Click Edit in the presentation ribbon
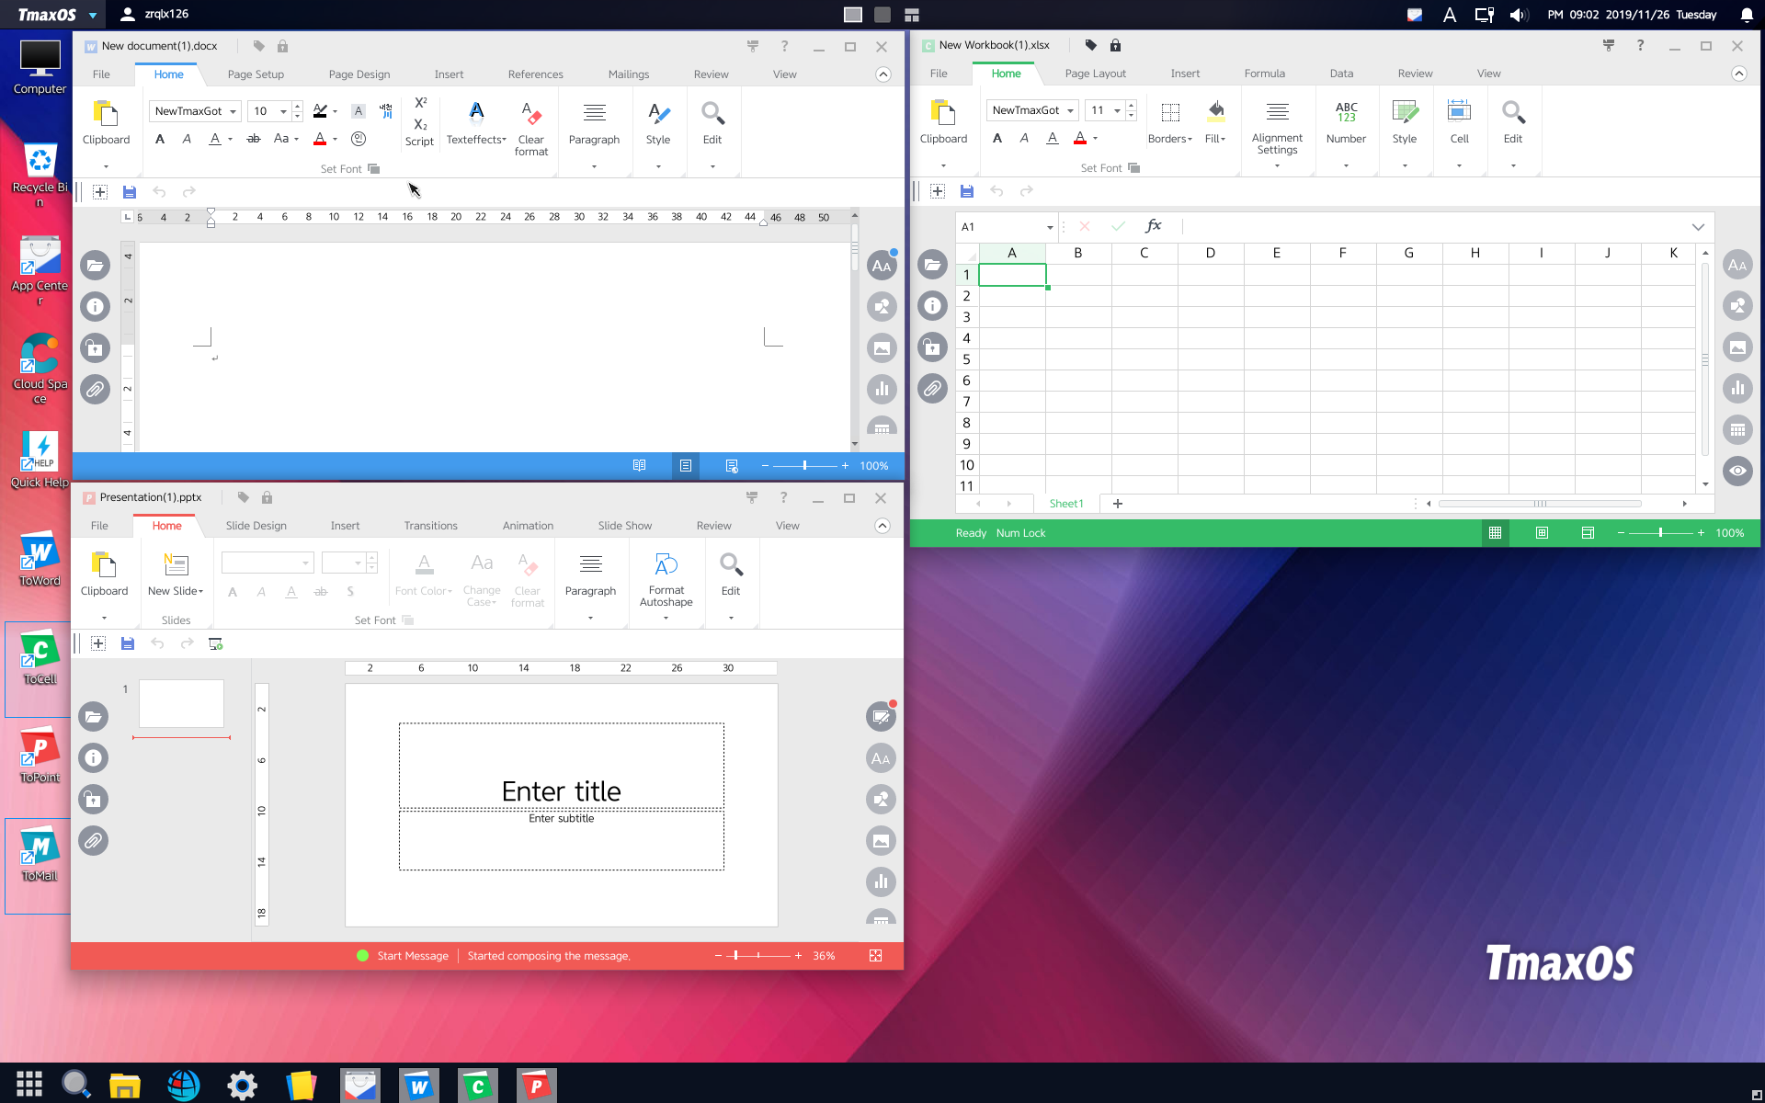Screen dimensions: 1765x1103 click(731, 575)
